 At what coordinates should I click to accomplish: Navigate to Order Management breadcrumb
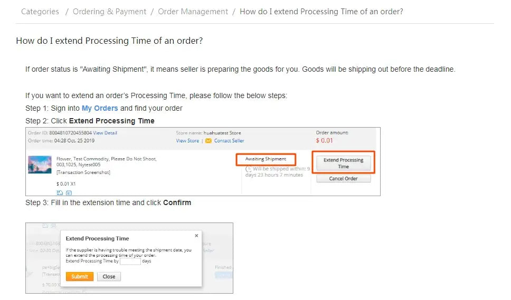point(193,12)
